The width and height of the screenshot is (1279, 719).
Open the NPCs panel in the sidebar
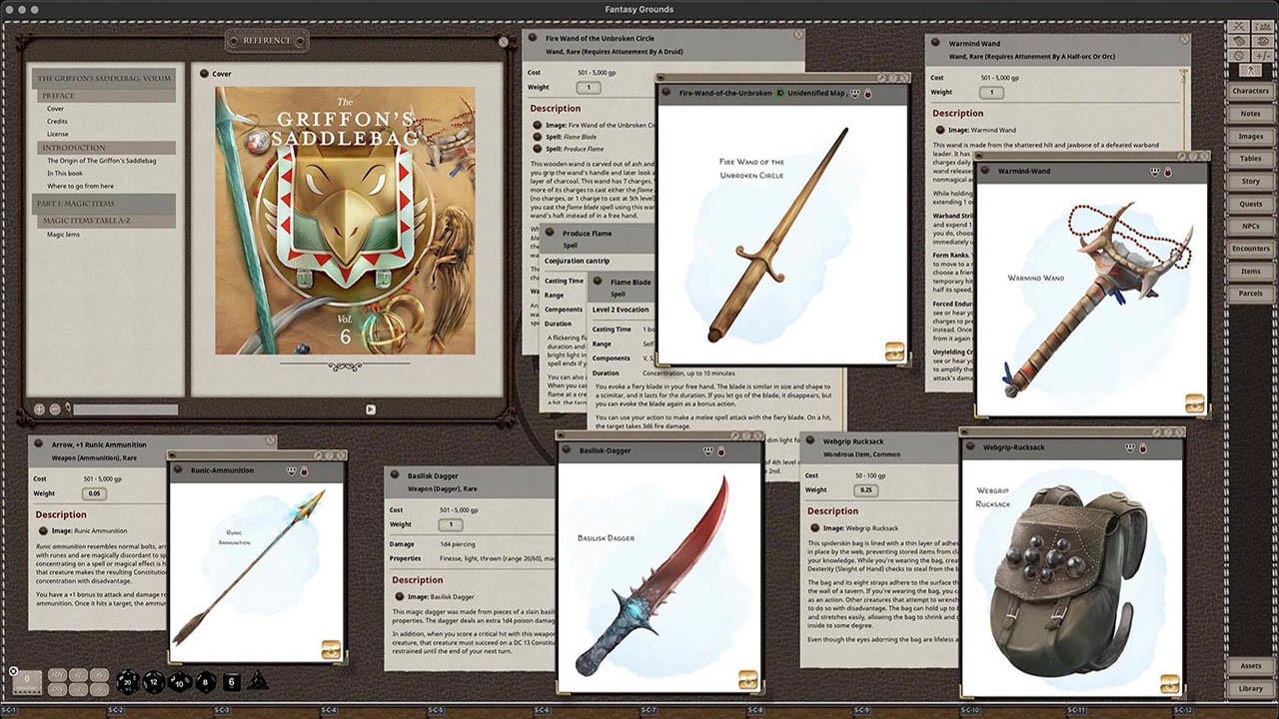click(1251, 226)
